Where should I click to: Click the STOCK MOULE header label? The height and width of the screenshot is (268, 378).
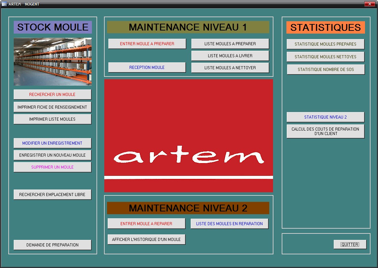tap(53, 27)
